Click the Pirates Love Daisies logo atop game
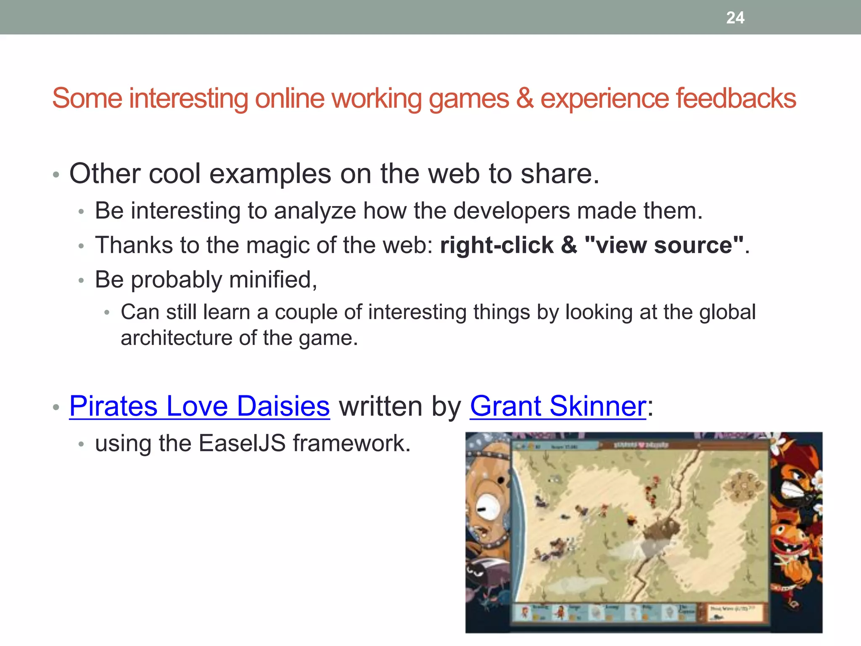 click(x=641, y=445)
